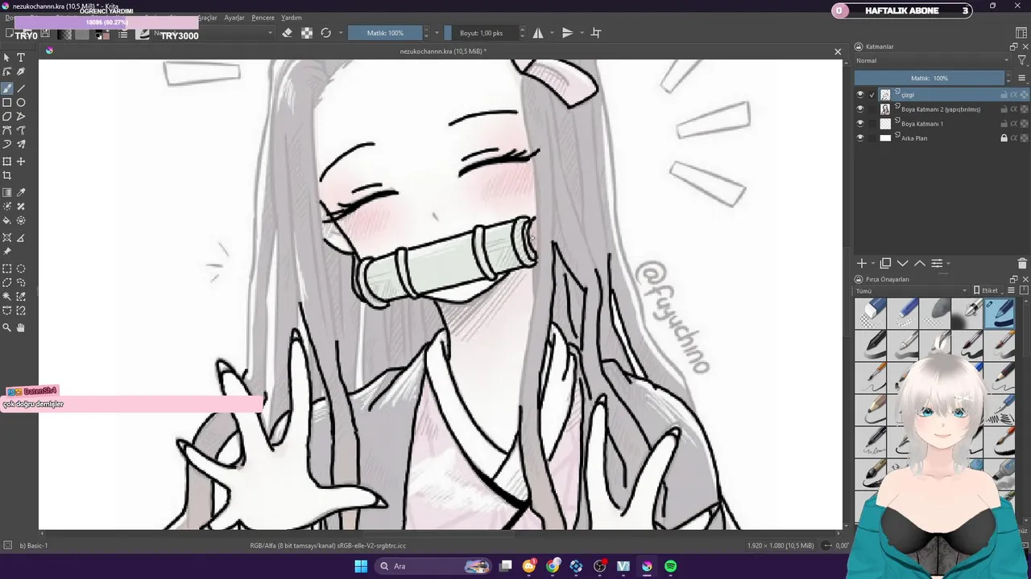The height and width of the screenshot is (579, 1031).
Task: Click horizontal mirror tool icon
Action: point(538,33)
